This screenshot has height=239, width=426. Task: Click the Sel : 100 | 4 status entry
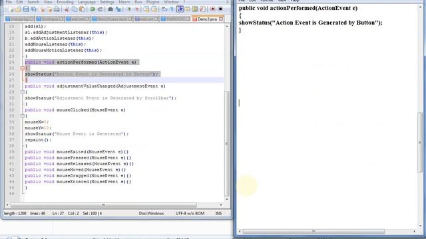[x=93, y=213]
